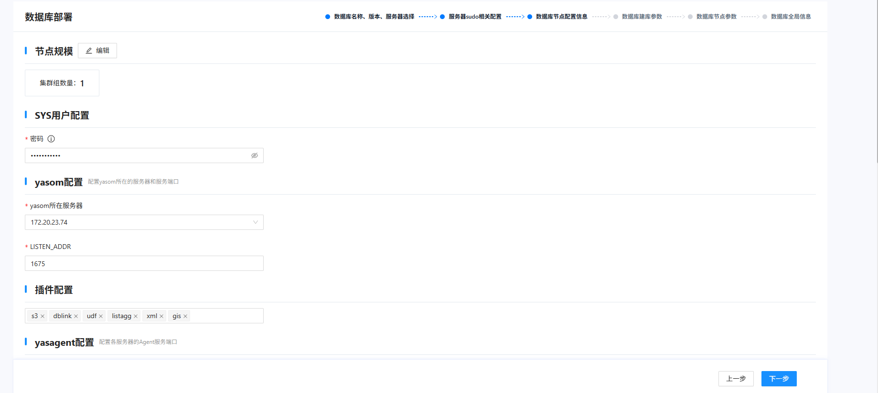Remove the gis plugin tag
878x393 pixels.
tap(185, 316)
